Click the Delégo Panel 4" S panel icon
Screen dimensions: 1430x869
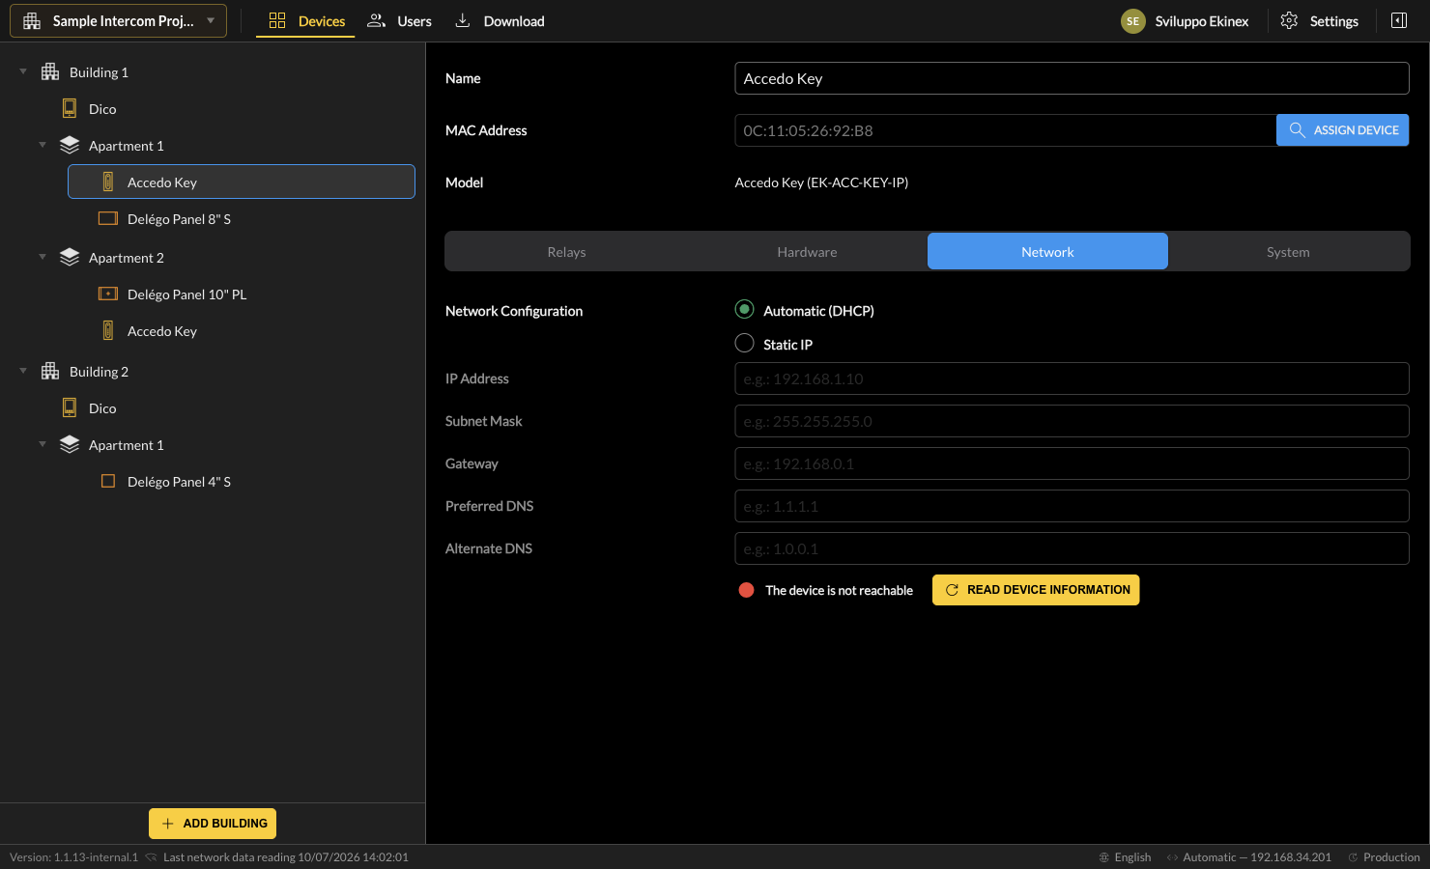tap(108, 481)
